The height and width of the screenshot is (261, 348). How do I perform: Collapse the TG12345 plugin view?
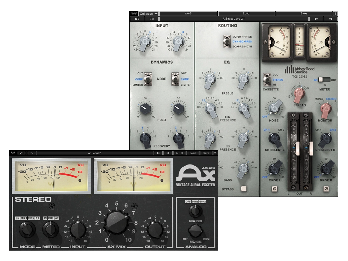click(149, 14)
